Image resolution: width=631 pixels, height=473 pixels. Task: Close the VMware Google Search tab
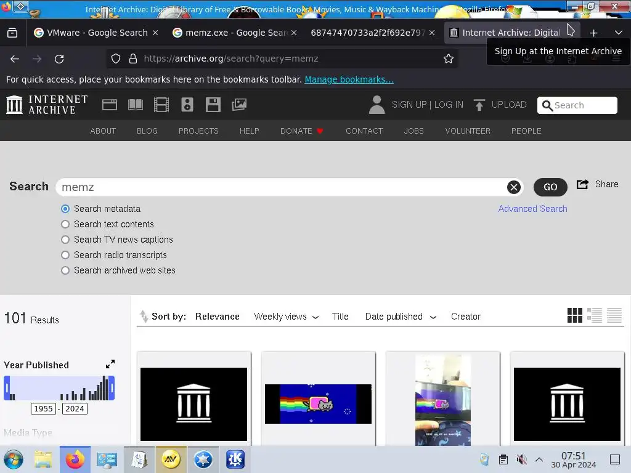(x=155, y=33)
